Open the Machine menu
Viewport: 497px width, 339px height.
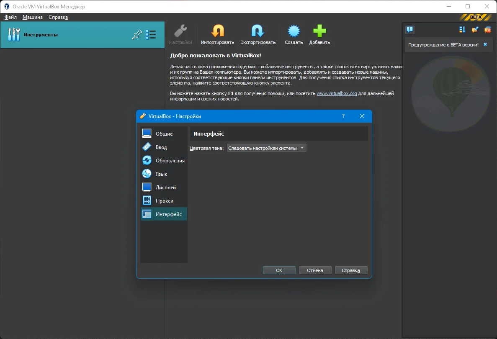coord(32,17)
